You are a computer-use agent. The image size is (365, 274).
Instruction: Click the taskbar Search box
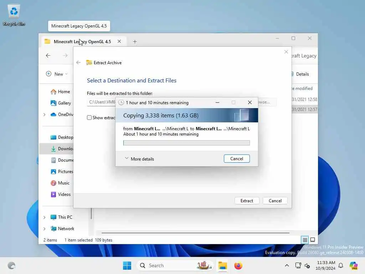click(x=175, y=265)
